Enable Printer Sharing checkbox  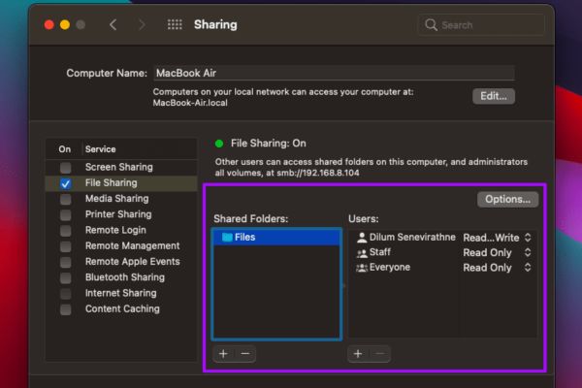click(66, 214)
